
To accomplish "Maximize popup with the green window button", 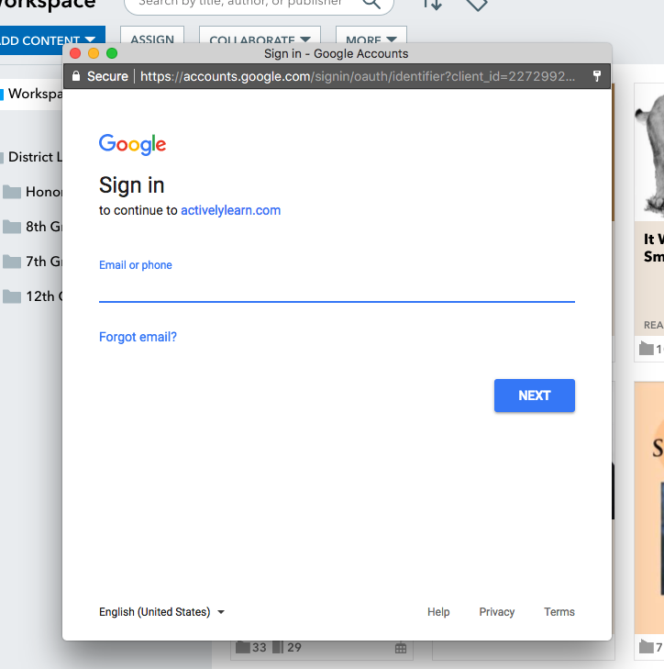I will [x=112, y=53].
